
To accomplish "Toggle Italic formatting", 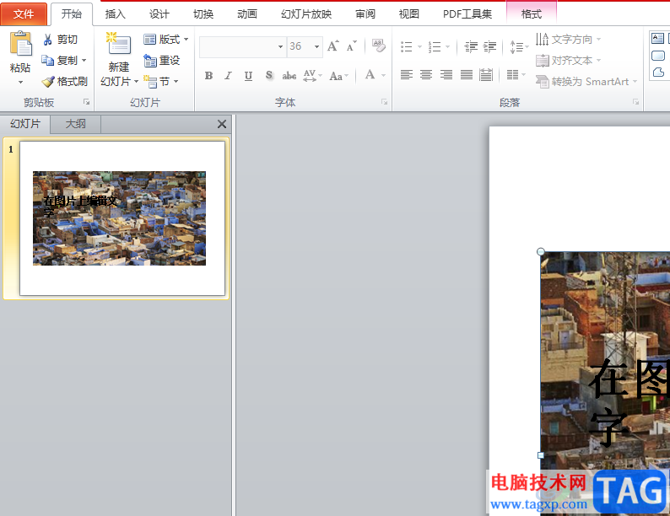I will 228,76.
